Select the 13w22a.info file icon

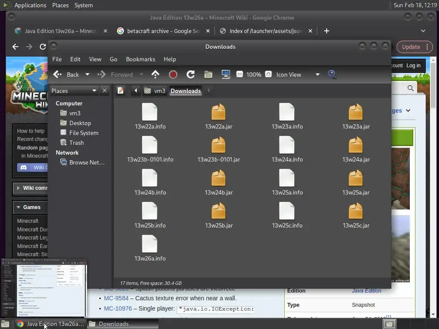(x=150, y=112)
